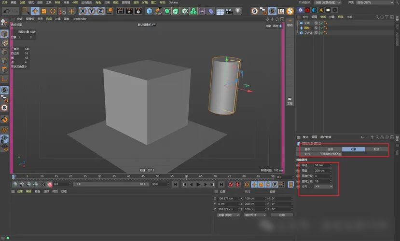The width and height of the screenshot is (400, 241).
Task: Click the Make Editable icon in left toolbar
Action: pos(4,23)
